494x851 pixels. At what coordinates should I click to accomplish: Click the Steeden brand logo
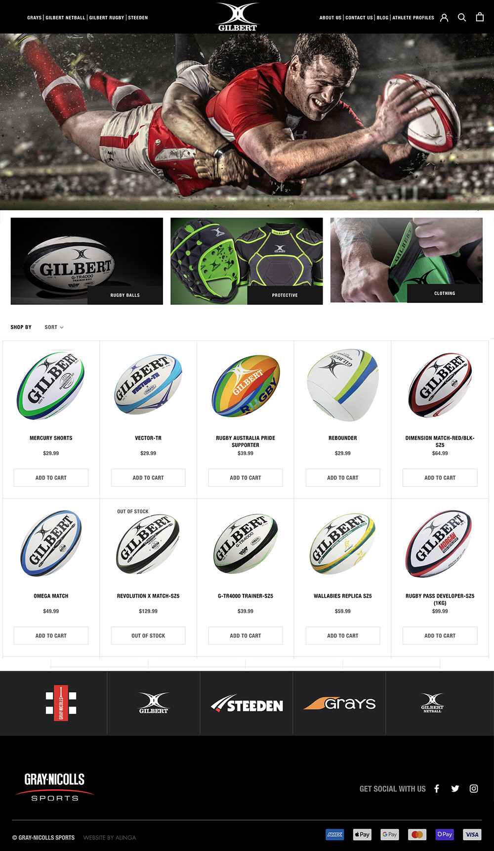(x=247, y=704)
